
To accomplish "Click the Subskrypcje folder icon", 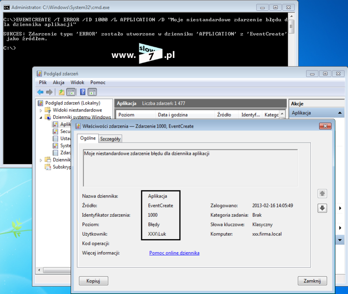I will tap(48, 167).
